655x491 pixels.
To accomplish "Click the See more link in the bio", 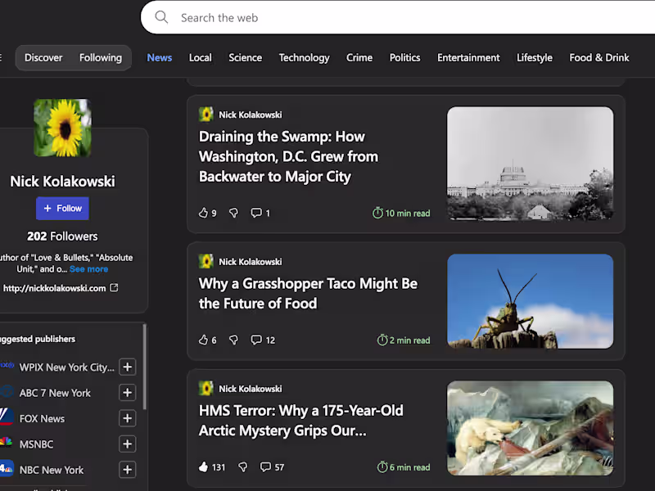I will pyautogui.click(x=88, y=268).
